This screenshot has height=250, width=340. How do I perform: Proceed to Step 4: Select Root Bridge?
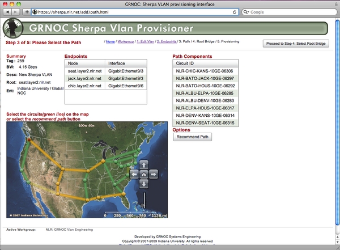click(x=296, y=44)
